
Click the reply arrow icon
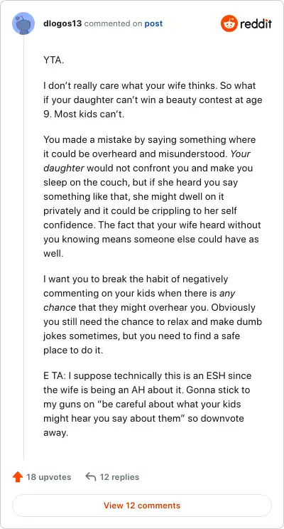click(x=91, y=476)
